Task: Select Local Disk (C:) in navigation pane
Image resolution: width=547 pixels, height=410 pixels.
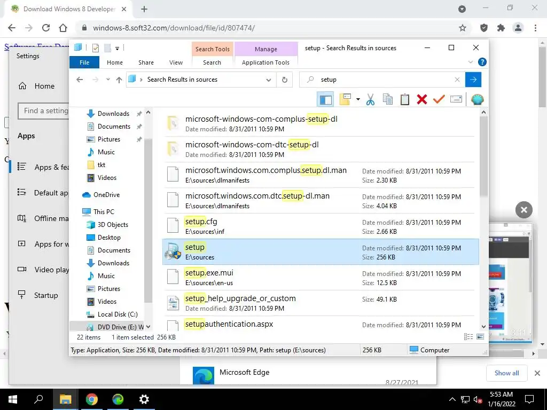Action: (x=118, y=314)
